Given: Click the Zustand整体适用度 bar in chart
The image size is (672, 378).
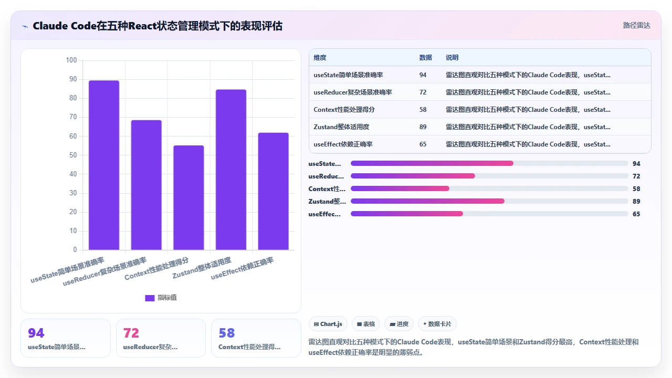Looking at the screenshot, I should point(231,170).
